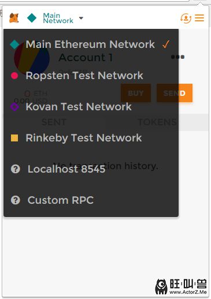The image size is (211, 299).
Task: Choose Rinkeby Test Network entry
Action: click(84, 138)
